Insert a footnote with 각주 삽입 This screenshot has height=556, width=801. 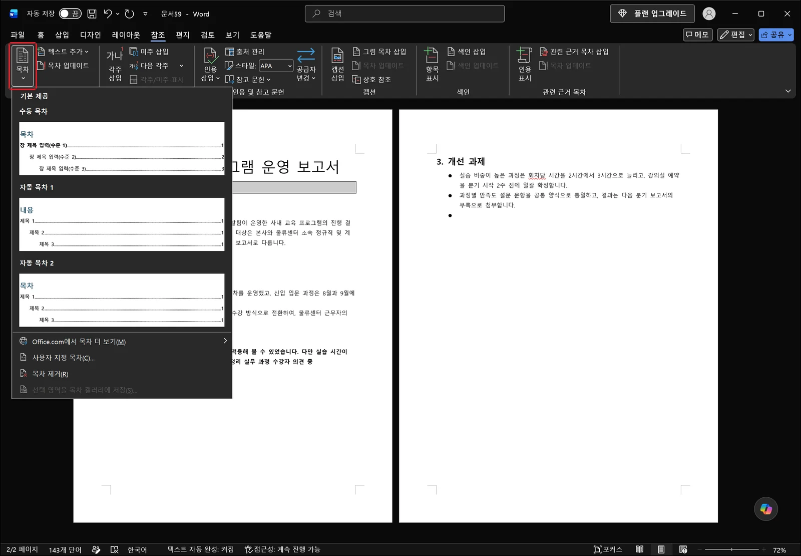(115, 66)
